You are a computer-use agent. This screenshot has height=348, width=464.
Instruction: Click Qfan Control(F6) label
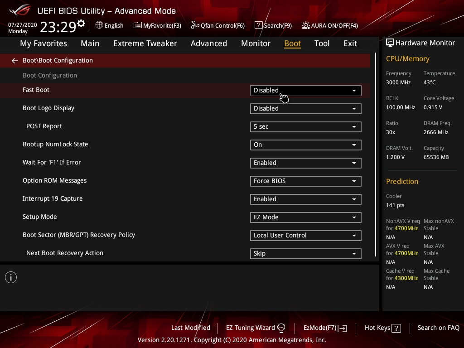(222, 25)
